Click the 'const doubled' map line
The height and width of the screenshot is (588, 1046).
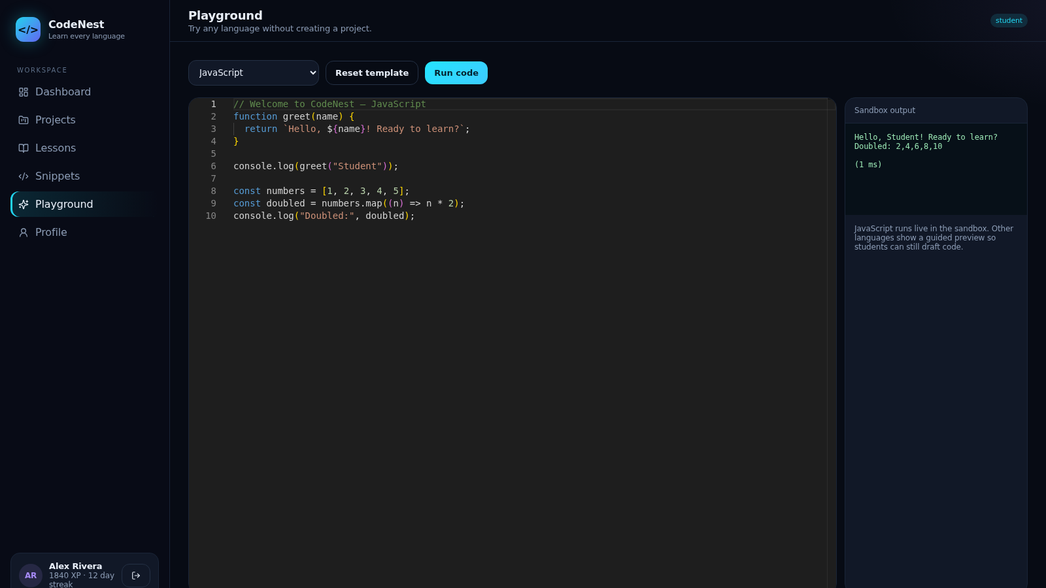coord(348,204)
